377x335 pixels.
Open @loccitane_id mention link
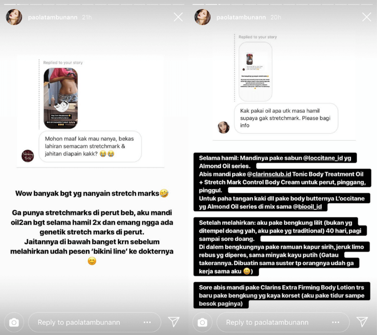pyautogui.click(x=323, y=158)
